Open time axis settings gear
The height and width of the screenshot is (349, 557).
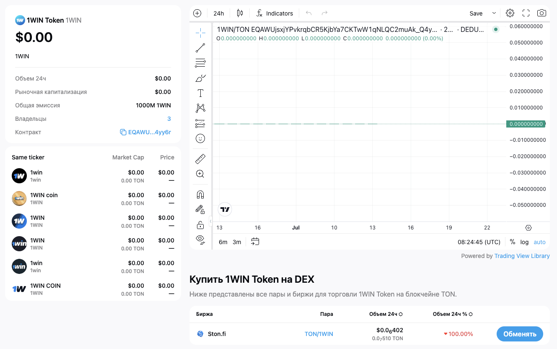pos(529,228)
